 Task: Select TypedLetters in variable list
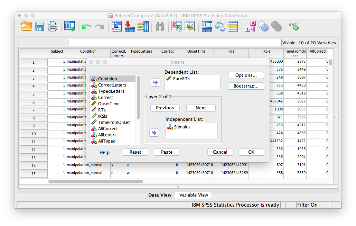click(113, 91)
